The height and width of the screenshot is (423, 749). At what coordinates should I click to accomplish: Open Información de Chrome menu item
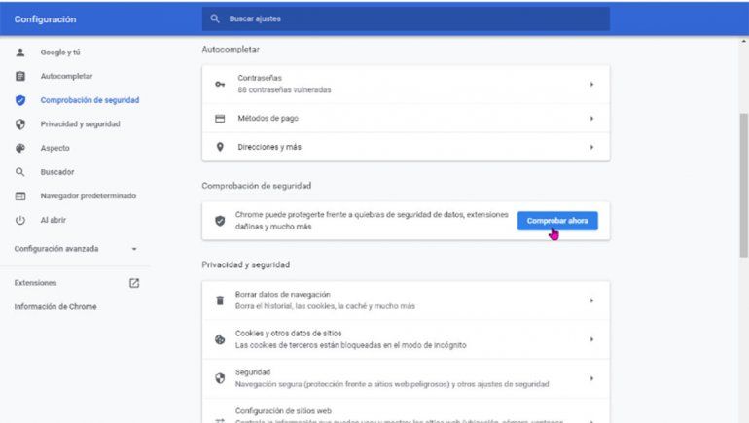55,307
